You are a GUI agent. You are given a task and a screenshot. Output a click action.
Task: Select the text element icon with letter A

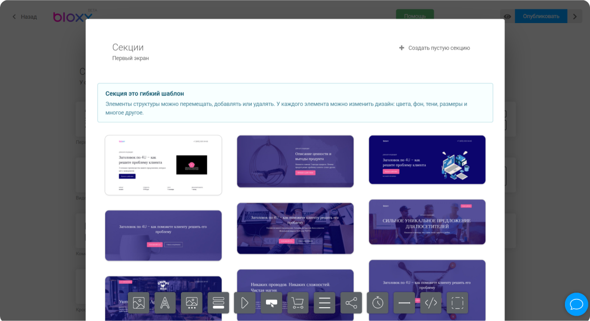point(165,303)
